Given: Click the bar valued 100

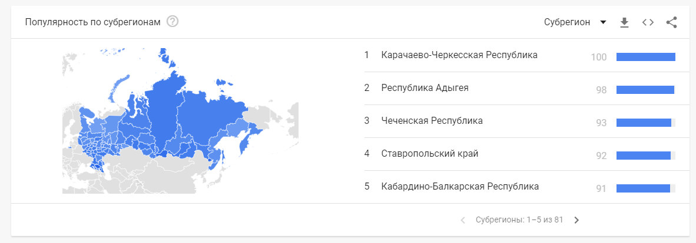Looking at the screenshot, I should (x=646, y=57).
